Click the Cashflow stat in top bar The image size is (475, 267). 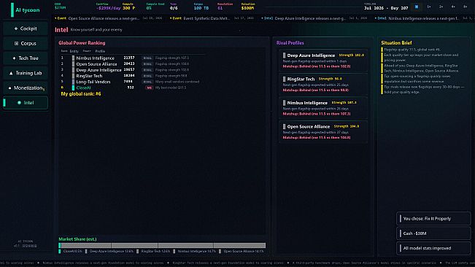point(108,7)
